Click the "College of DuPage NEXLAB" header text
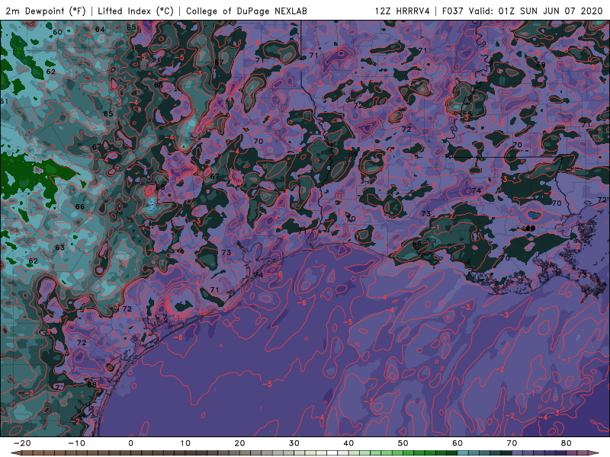This screenshot has width=610, height=457. point(246,11)
